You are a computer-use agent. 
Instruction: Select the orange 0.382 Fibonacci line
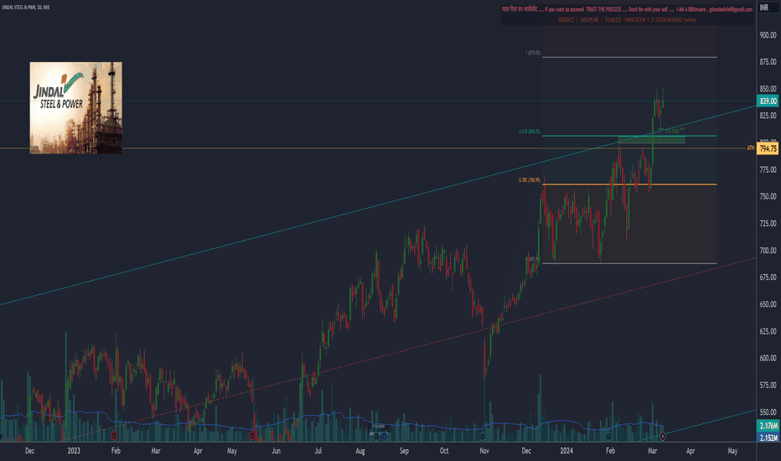click(x=629, y=184)
